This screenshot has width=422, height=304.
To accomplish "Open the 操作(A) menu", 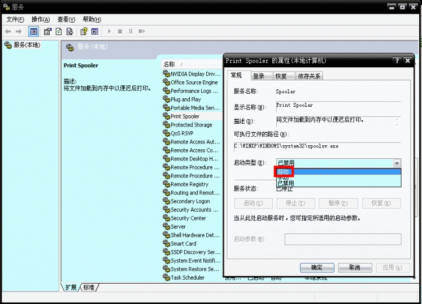I will [x=41, y=19].
